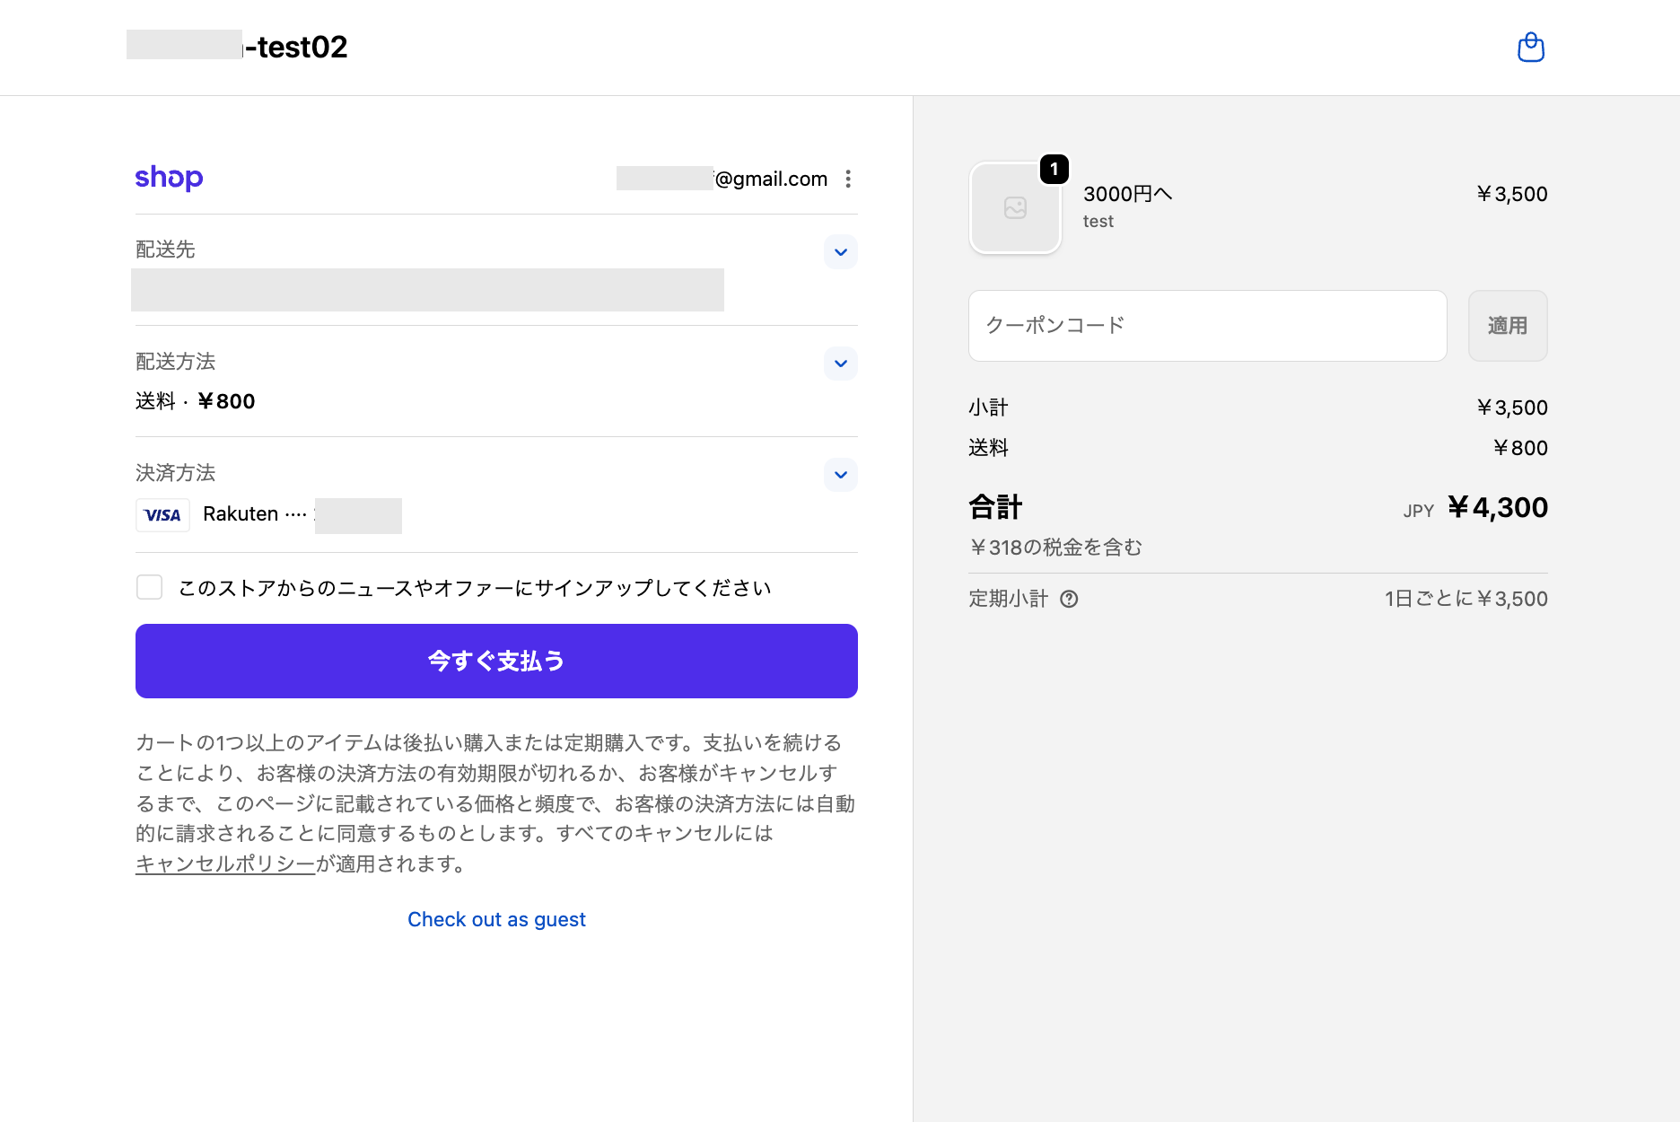This screenshot has height=1122, width=1680.
Task: Open the shopping bag cart icon
Action: pyautogui.click(x=1530, y=47)
